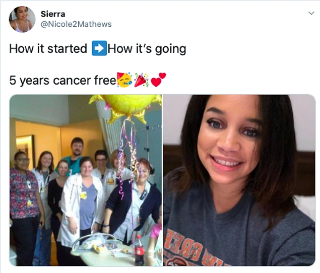Select the "How it's going" text

pos(147,49)
